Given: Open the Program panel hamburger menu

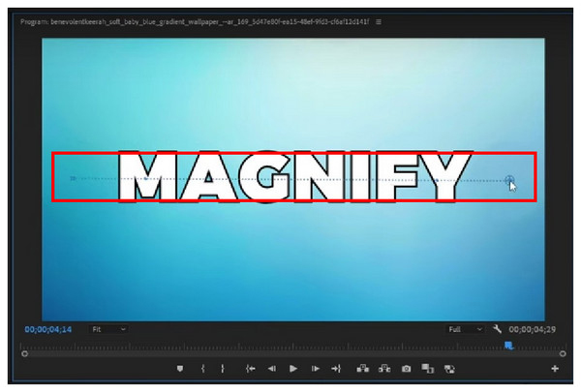Looking at the screenshot, I should (x=379, y=20).
